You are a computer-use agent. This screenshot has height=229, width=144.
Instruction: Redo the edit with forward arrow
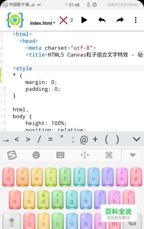(120, 20)
